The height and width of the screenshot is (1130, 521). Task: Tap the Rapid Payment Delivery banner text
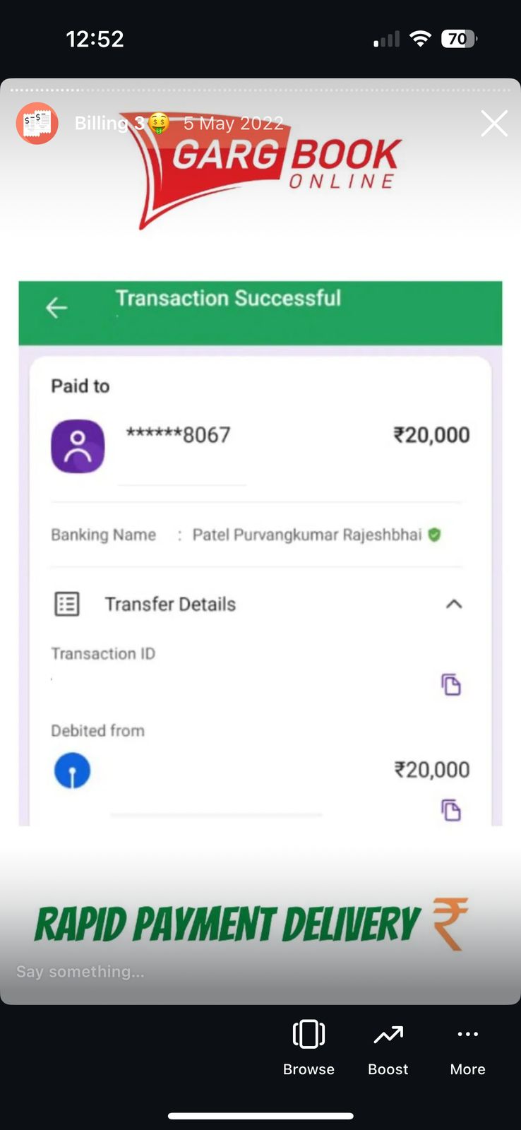(x=227, y=924)
